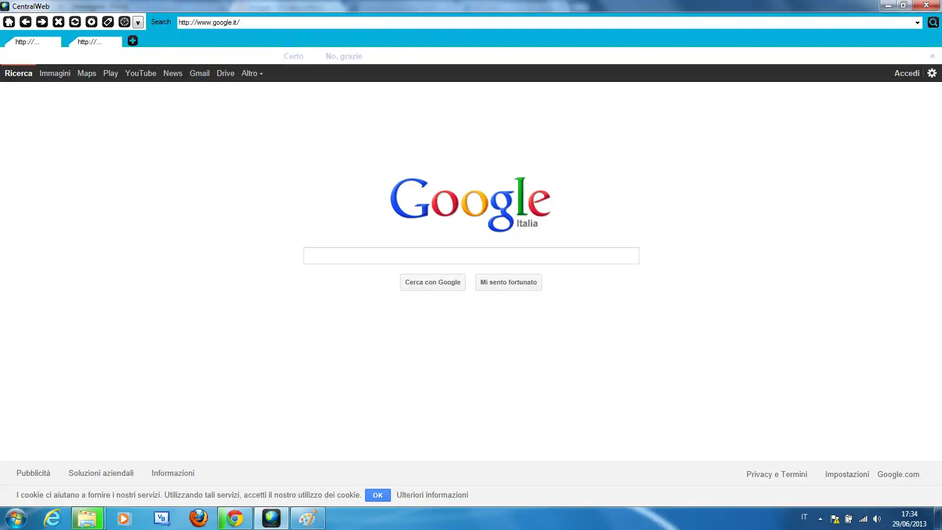
Task: Open CentralWeb settings gear in toolbar
Action: click(91, 22)
